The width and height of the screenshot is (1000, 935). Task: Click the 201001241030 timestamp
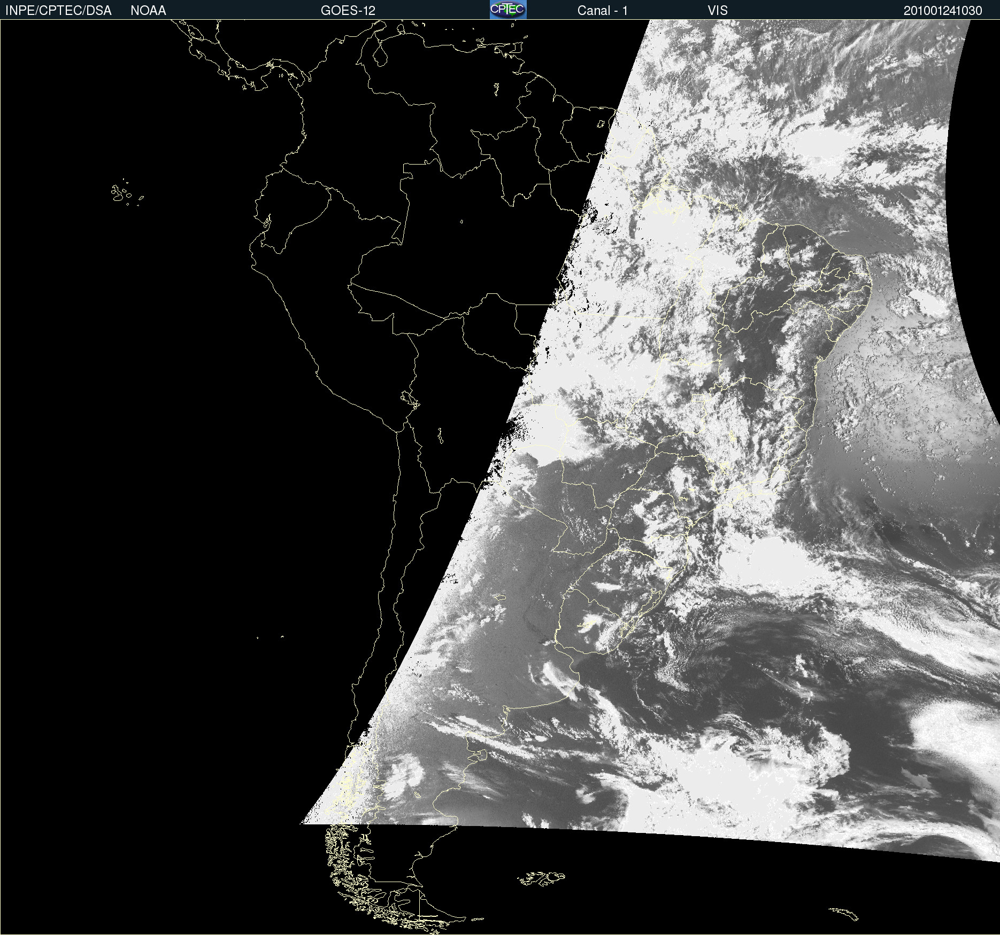tap(943, 11)
